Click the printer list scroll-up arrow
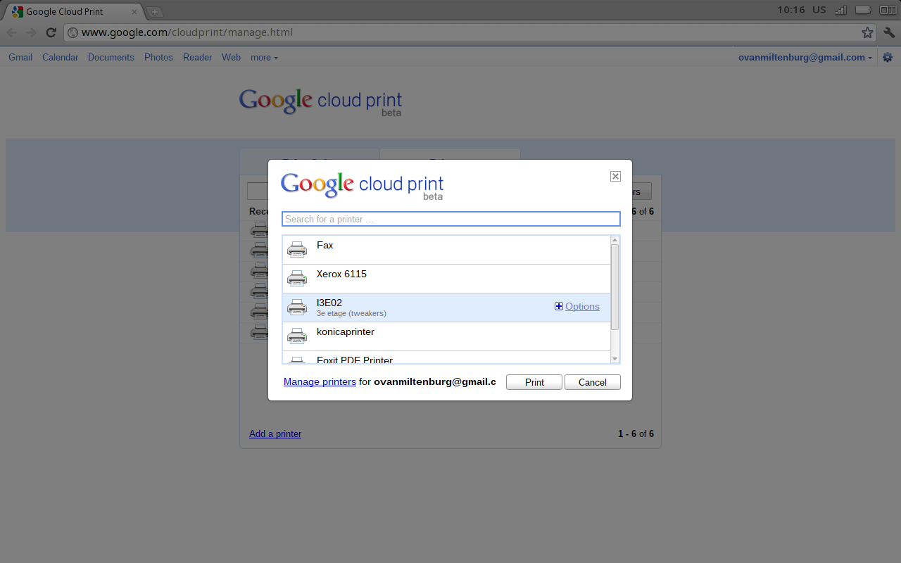Screen dimensions: 901x563 tap(615, 240)
